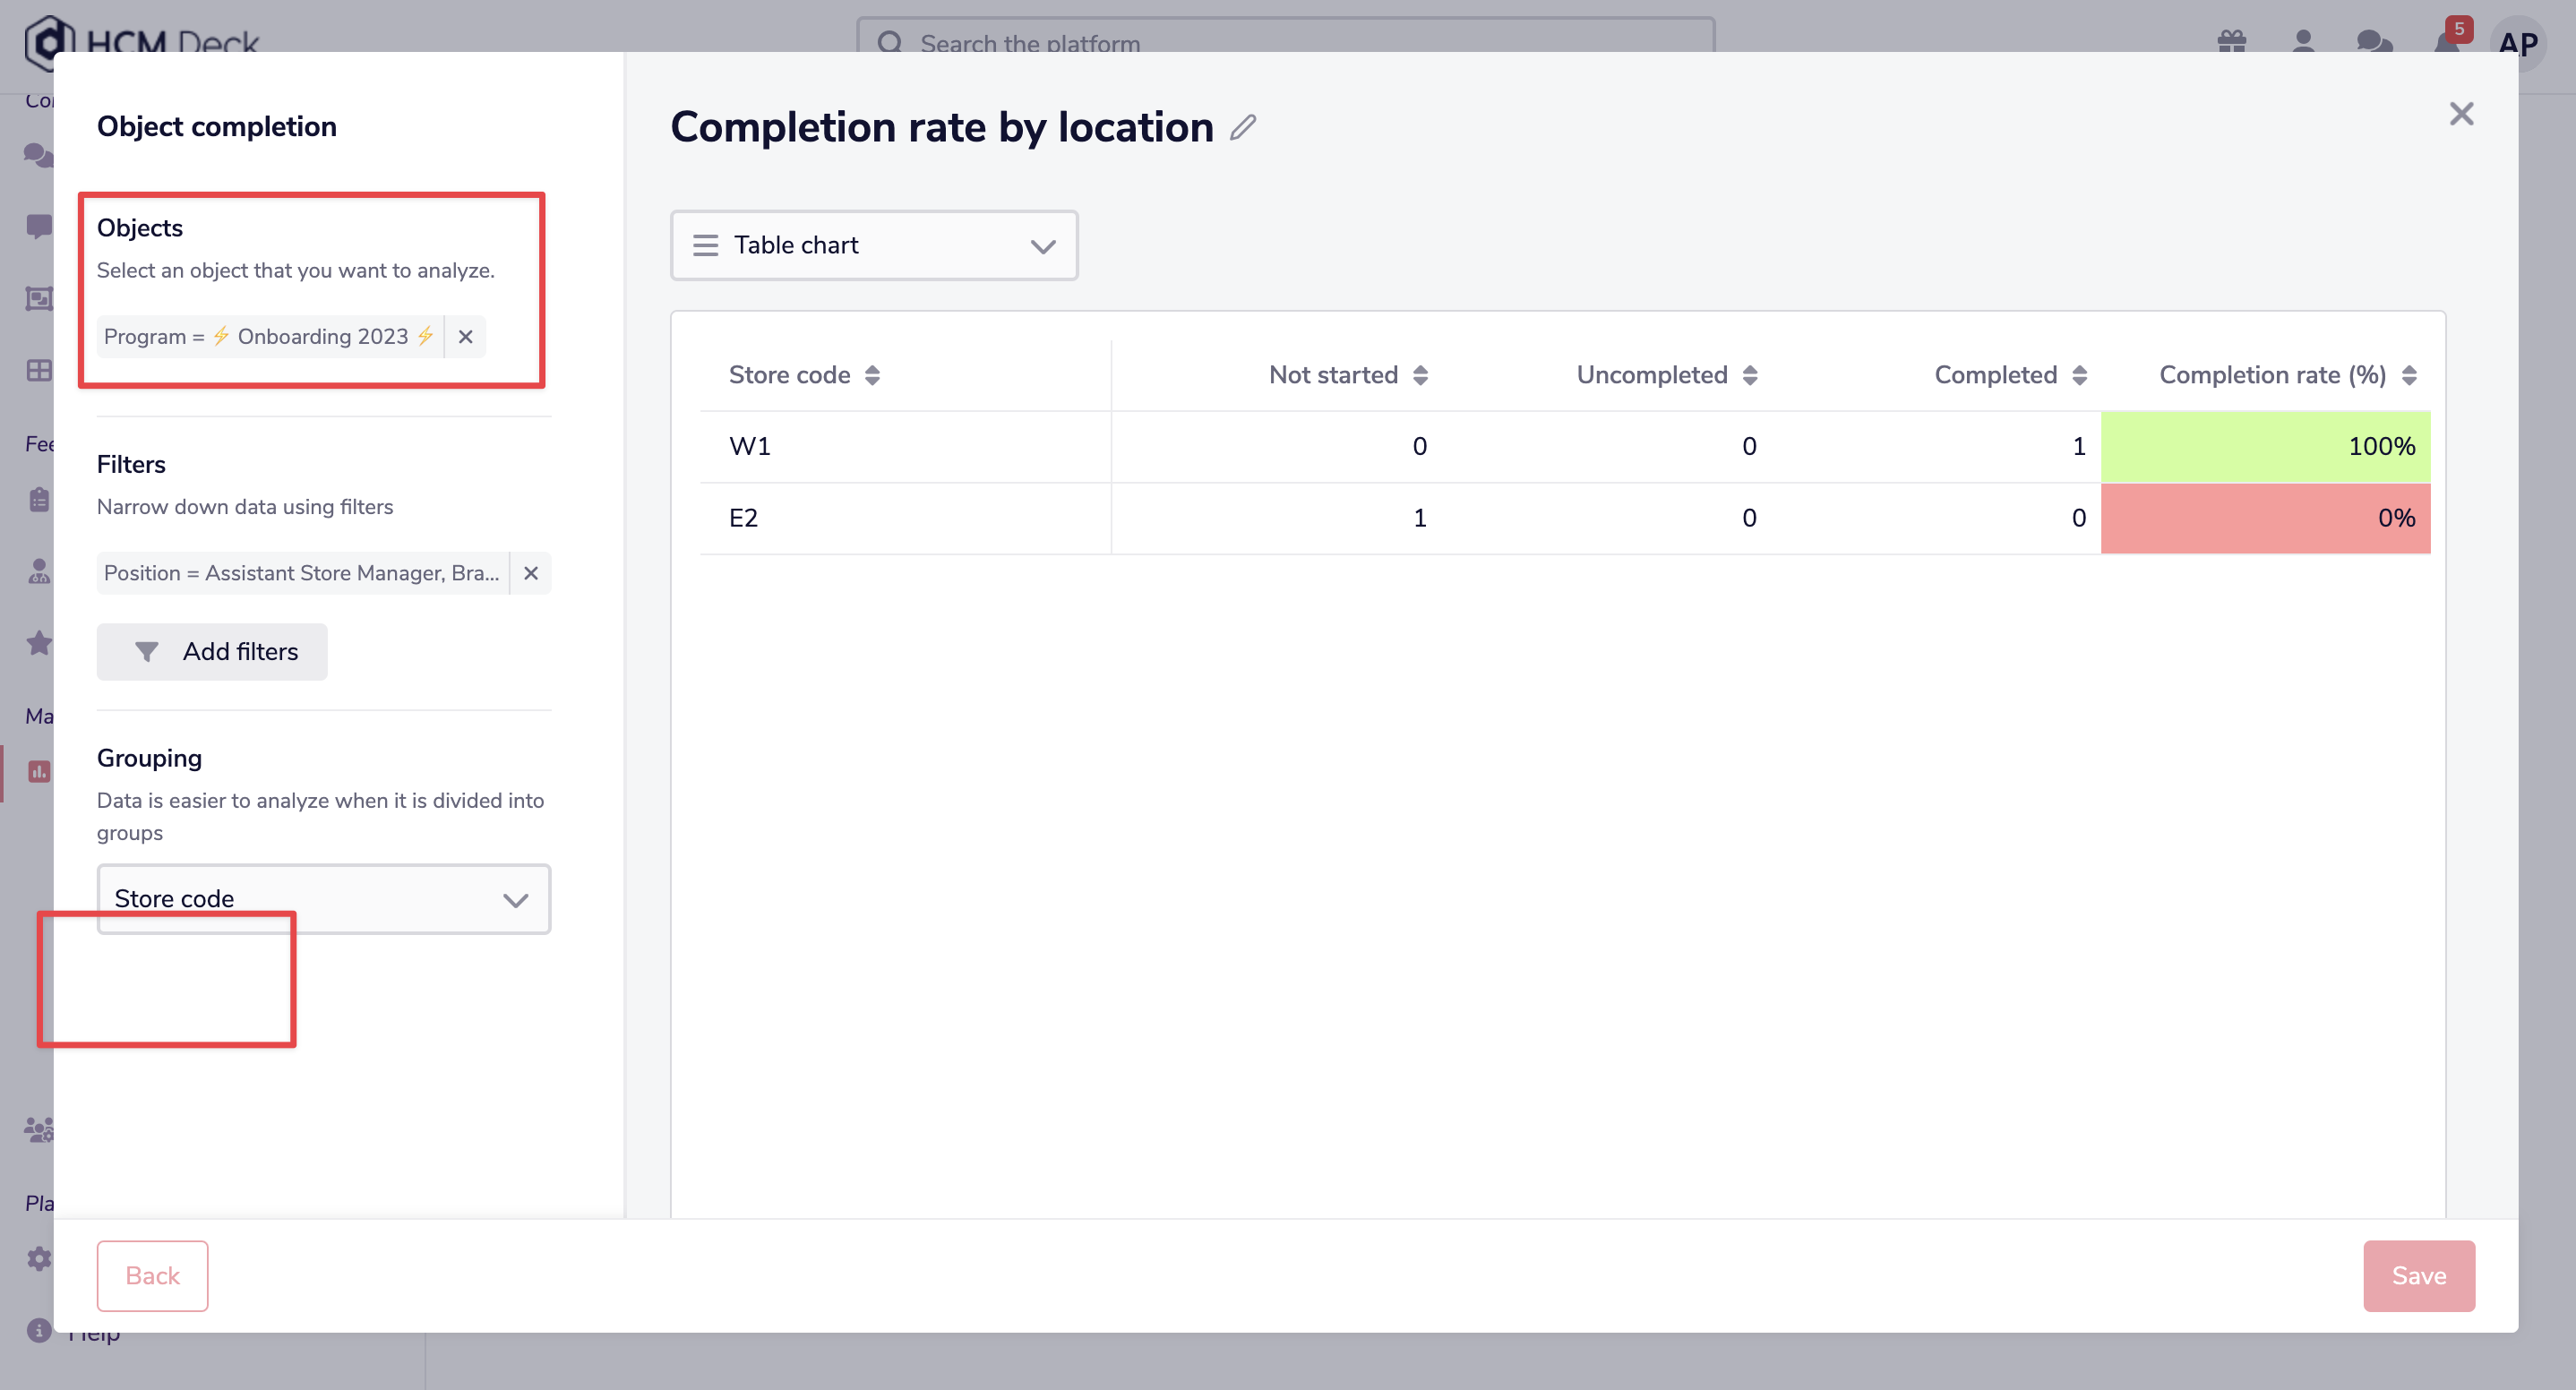This screenshot has height=1390, width=2576.
Task: Remove the Onboarding 2023 program object
Action: (x=465, y=337)
